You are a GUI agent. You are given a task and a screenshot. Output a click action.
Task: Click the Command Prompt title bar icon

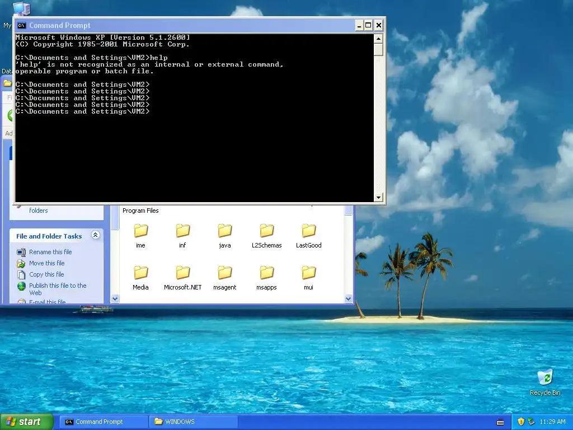[21, 25]
